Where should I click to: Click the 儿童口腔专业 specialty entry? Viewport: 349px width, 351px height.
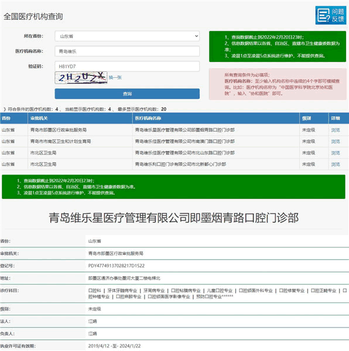(x=220, y=291)
